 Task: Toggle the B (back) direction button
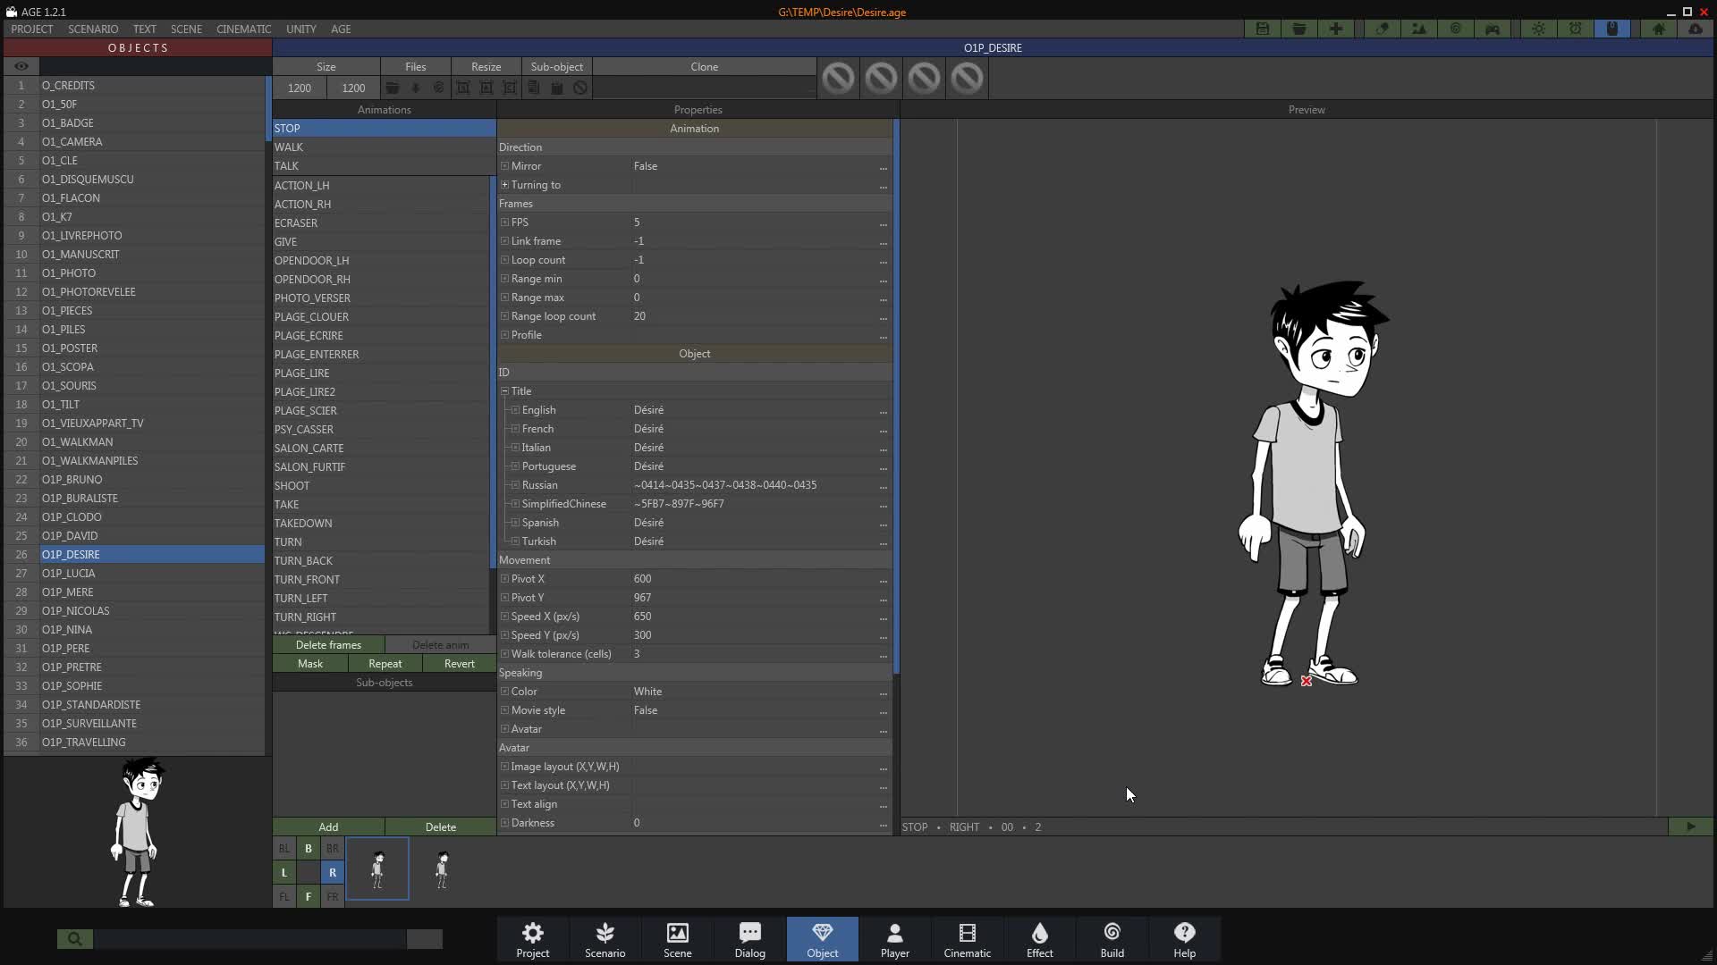coord(309,848)
